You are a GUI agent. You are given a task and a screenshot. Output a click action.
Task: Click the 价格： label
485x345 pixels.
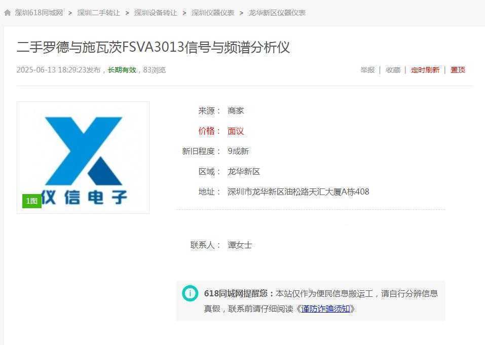(x=209, y=131)
